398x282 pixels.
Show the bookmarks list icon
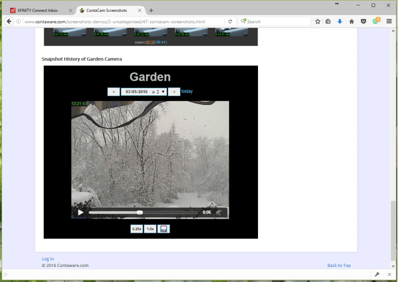(x=328, y=22)
